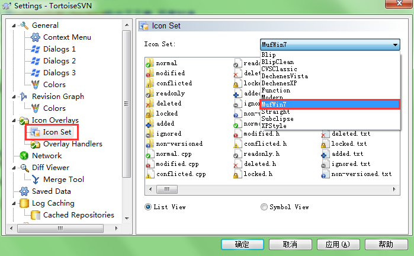This screenshot has width=414, height=256.
Task: Click the 应用(A) Apply button
Action: pyautogui.click(x=338, y=244)
